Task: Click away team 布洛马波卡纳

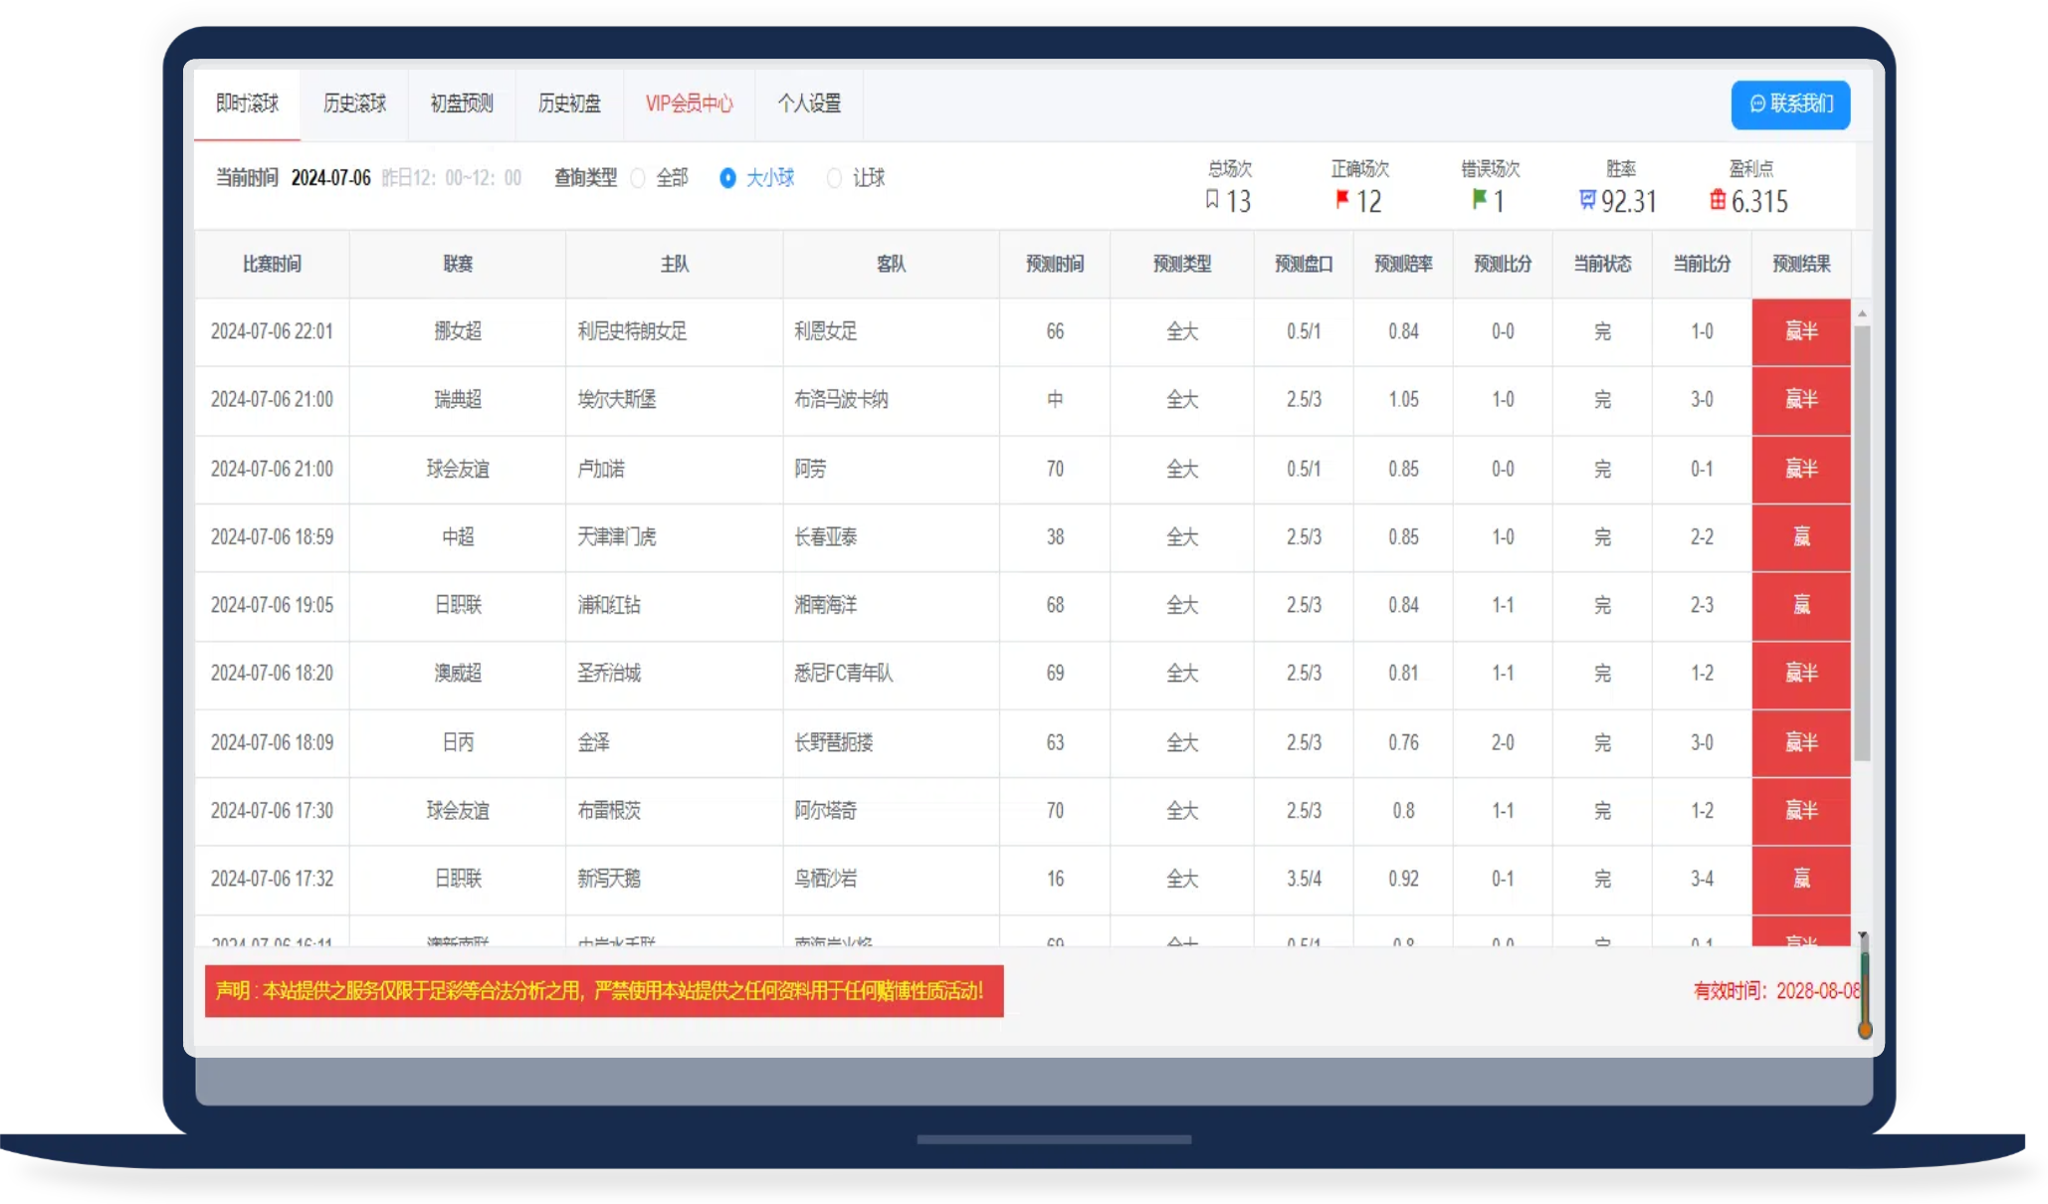Action: (841, 400)
